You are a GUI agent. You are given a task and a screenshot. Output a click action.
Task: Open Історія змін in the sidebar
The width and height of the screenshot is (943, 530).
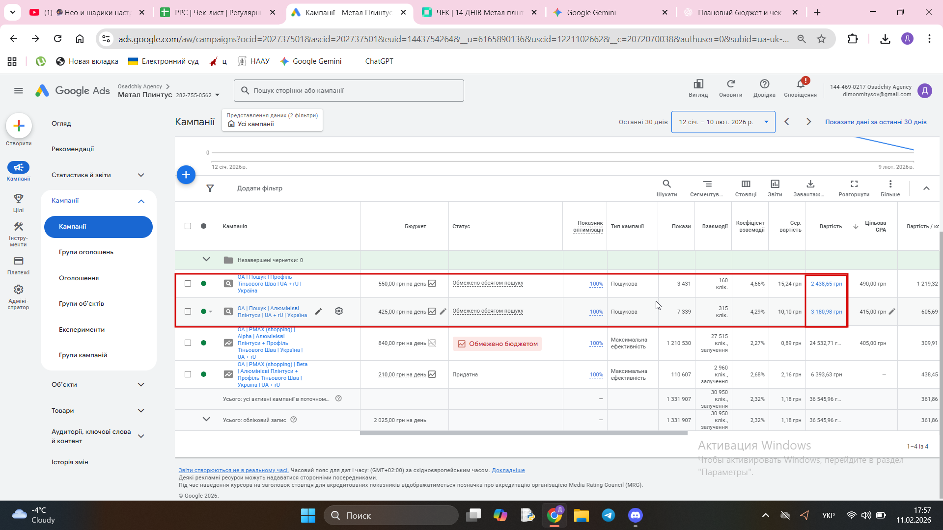[70, 462]
